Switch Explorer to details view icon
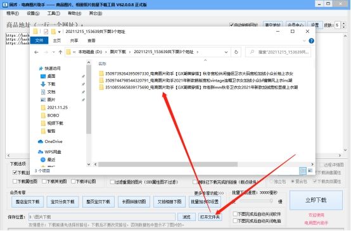The image size is (351, 231). pos(303,171)
